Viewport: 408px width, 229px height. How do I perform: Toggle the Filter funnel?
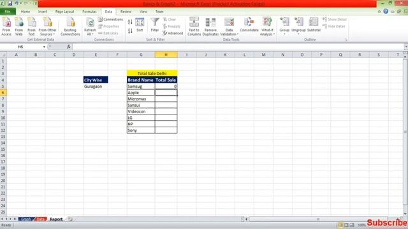tap(155, 25)
